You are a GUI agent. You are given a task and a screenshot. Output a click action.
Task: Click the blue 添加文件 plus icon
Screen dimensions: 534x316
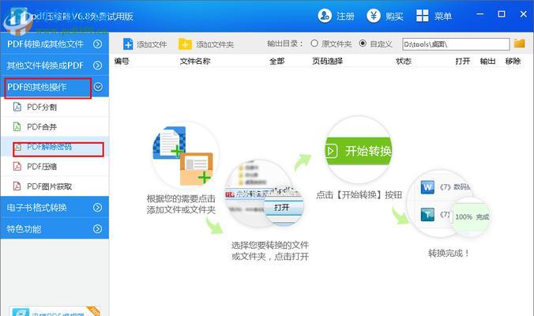(128, 44)
